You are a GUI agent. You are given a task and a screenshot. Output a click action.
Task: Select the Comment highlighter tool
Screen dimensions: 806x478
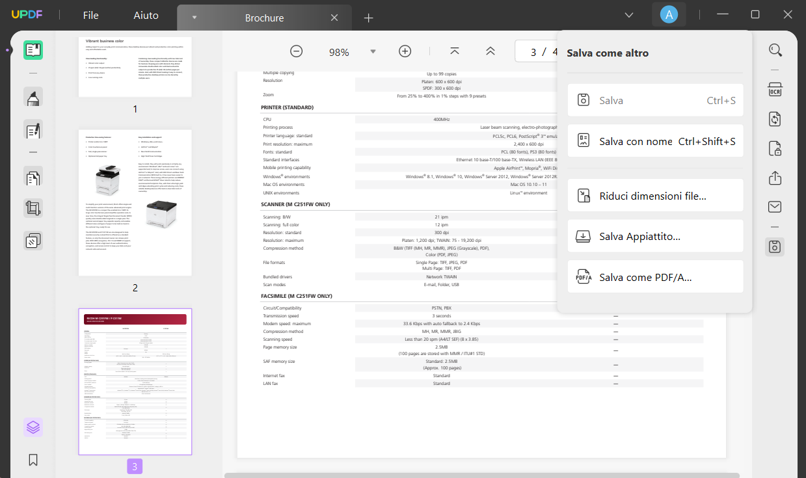tap(33, 97)
